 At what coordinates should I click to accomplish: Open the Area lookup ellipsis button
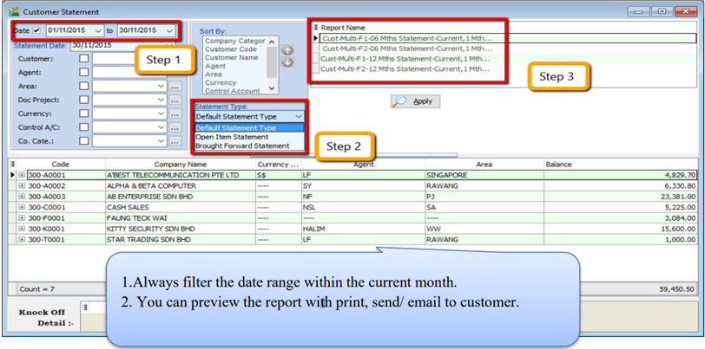(174, 87)
